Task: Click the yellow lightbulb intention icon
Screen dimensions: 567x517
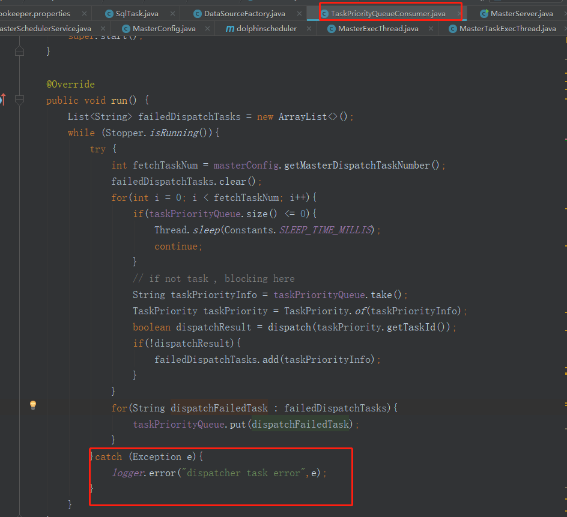Action: [x=33, y=405]
